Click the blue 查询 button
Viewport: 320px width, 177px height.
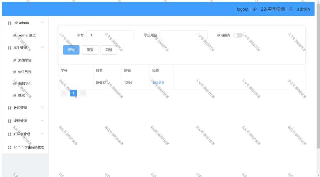point(71,50)
